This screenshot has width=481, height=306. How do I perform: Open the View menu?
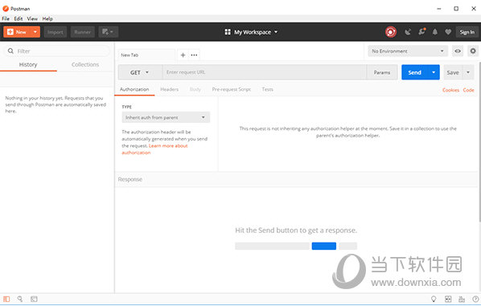32,18
